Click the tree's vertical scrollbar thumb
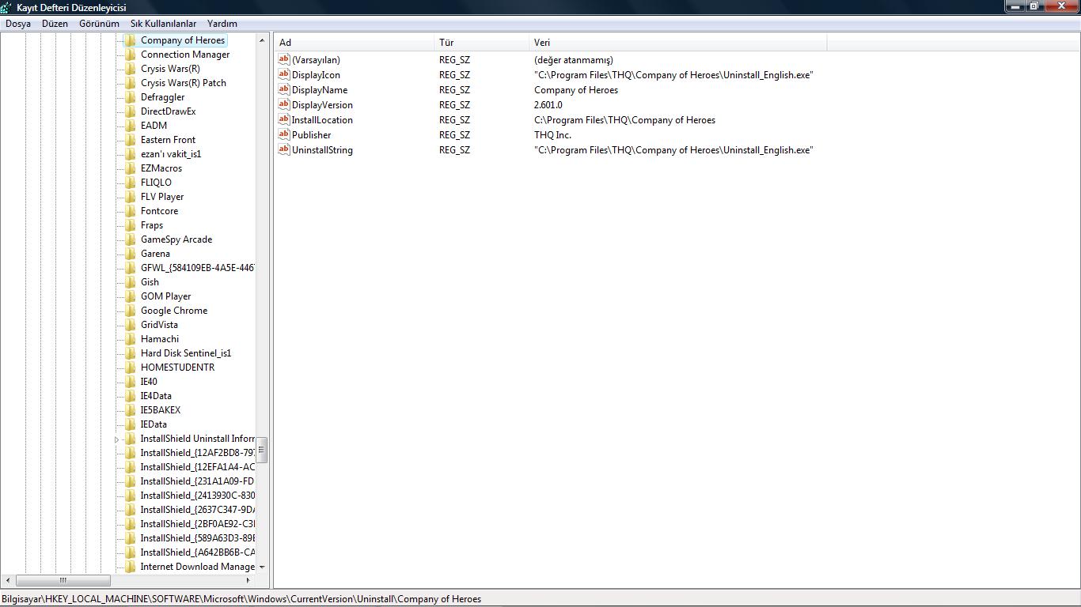The width and height of the screenshot is (1081, 607). (x=262, y=450)
